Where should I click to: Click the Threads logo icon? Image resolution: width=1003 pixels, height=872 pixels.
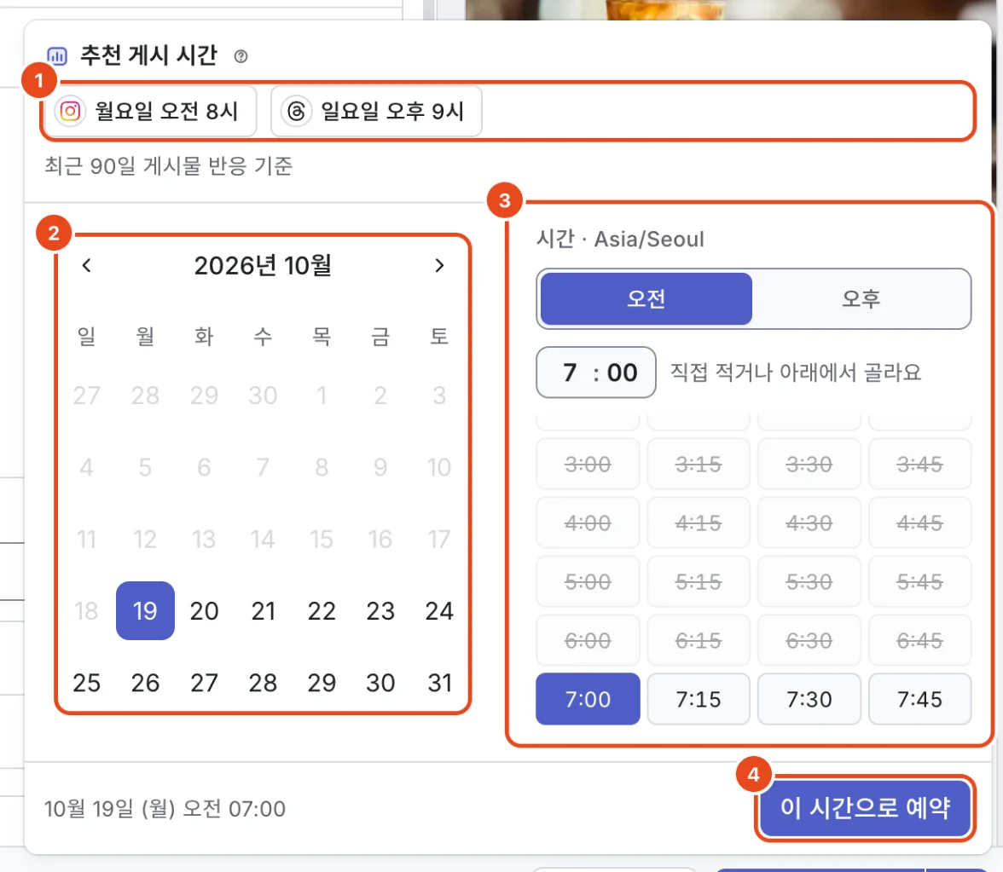click(296, 111)
